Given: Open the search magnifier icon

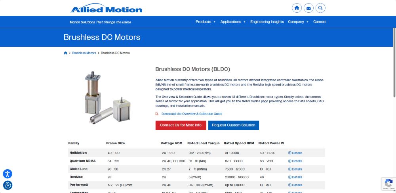Looking at the screenshot, I should coord(320,8).
